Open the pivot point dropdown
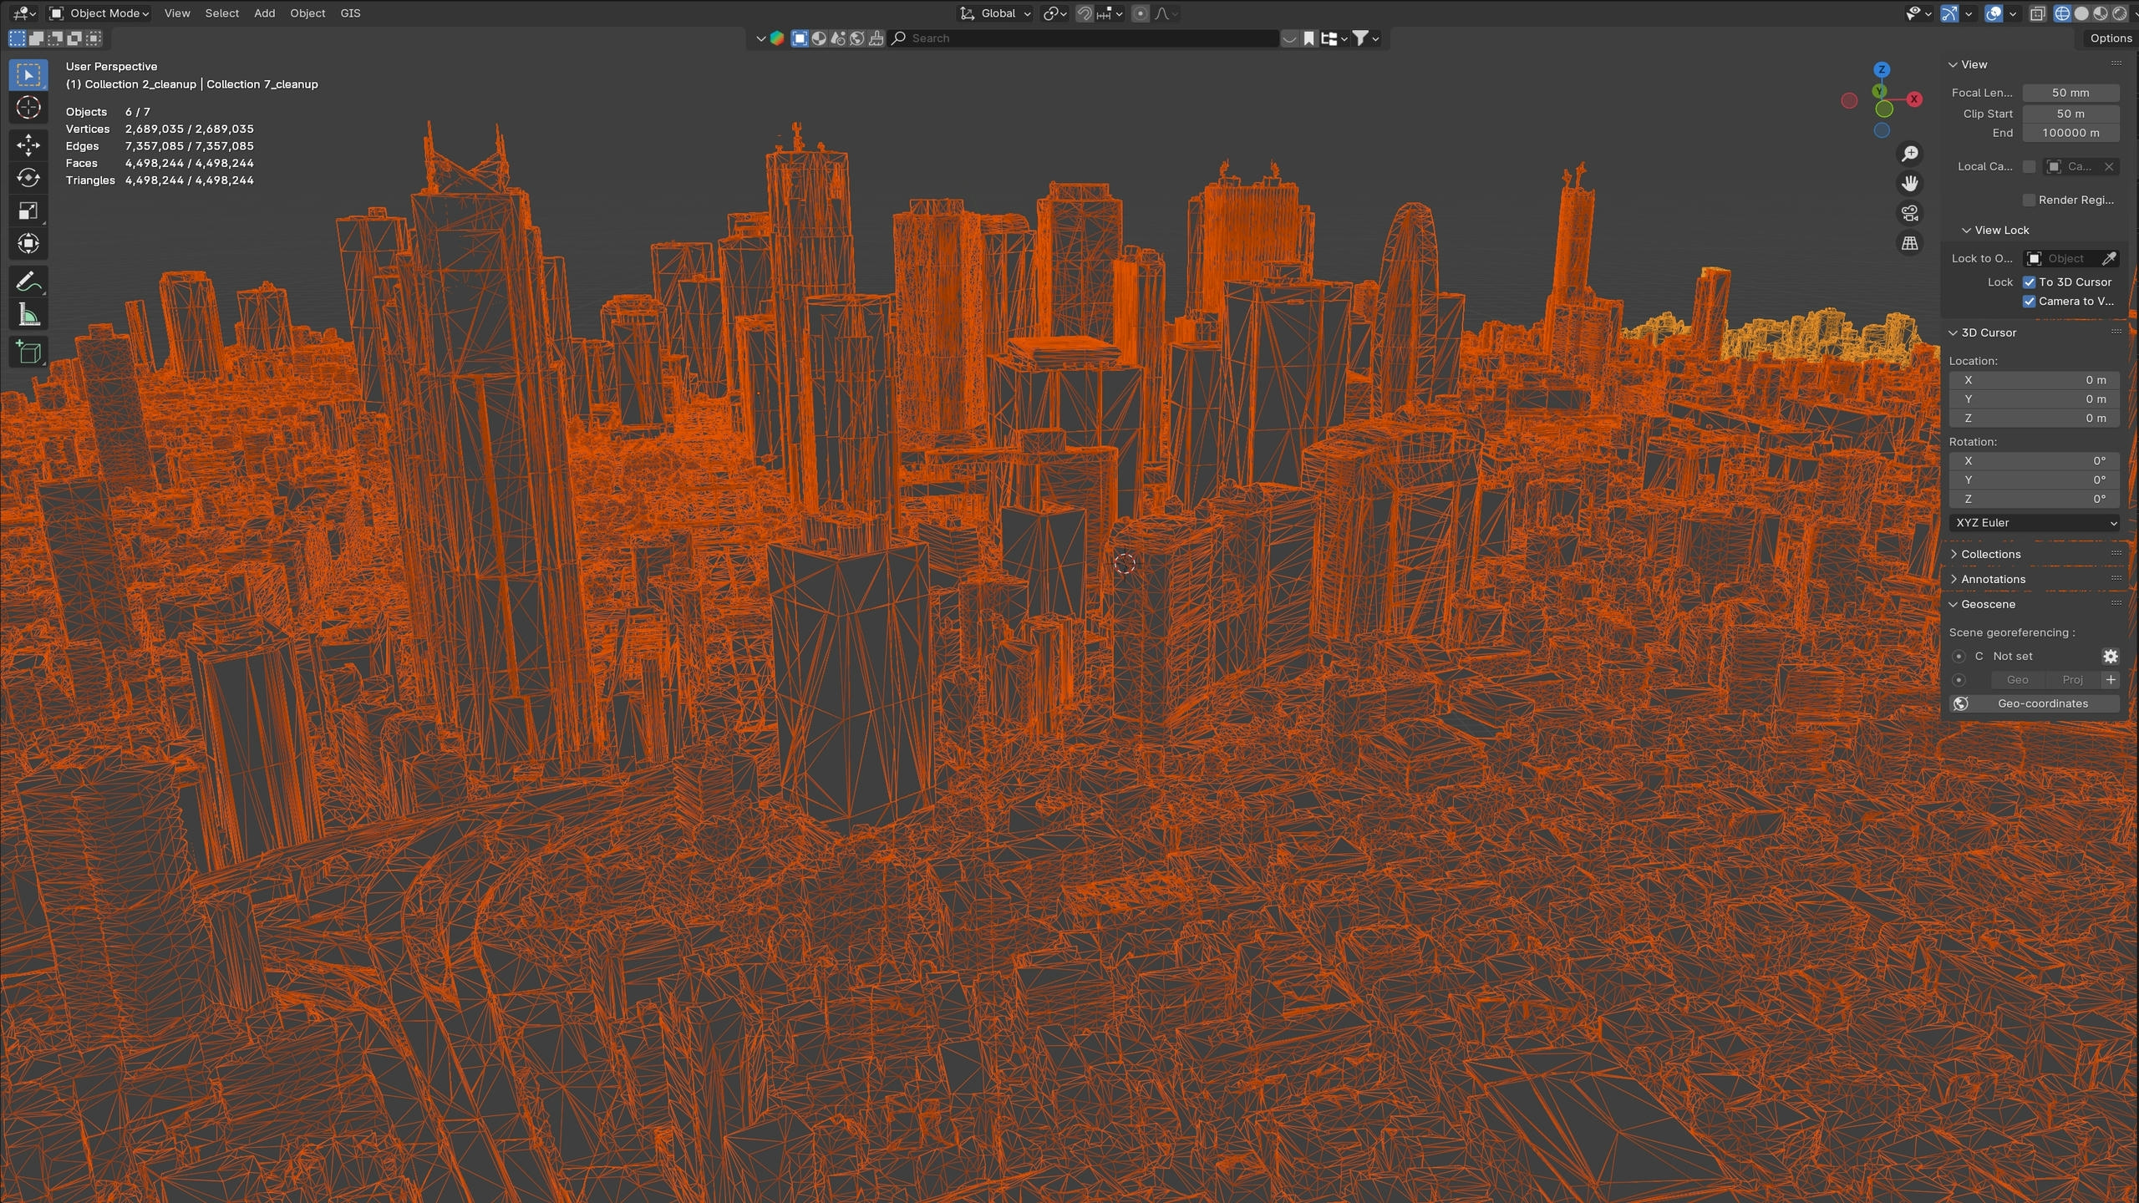The image size is (2139, 1203). pos(1055,13)
